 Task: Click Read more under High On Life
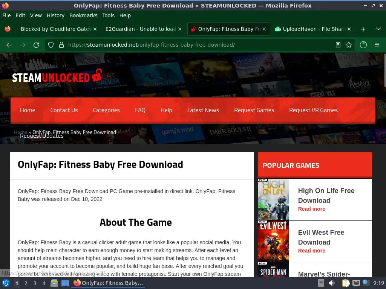point(312,209)
